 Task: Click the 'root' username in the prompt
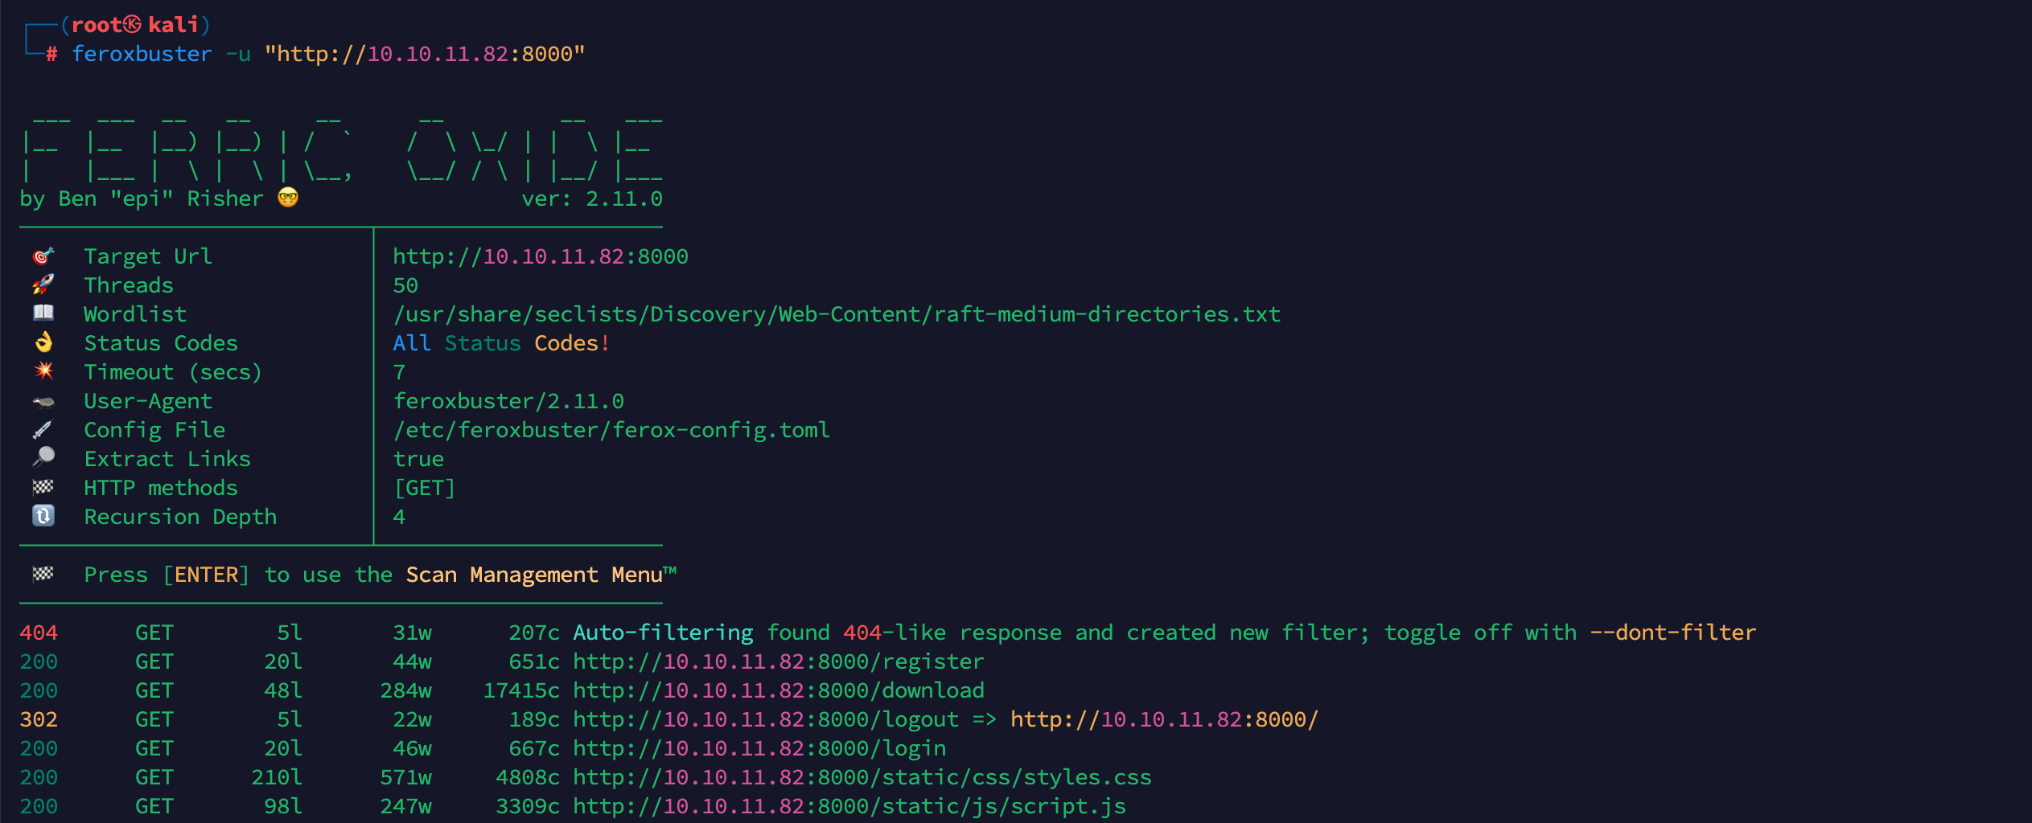click(x=97, y=25)
